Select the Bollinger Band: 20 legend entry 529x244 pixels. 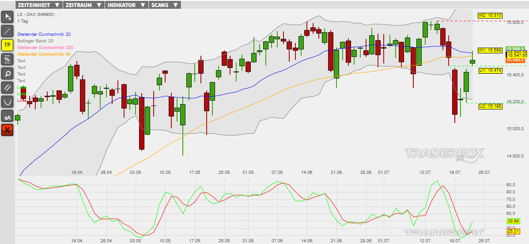(x=35, y=41)
